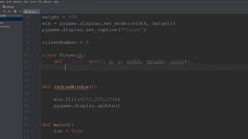This screenshot has height=139, width=248.
Task: Collapse the redrawWindow function fold marker
Action: pos(40,86)
